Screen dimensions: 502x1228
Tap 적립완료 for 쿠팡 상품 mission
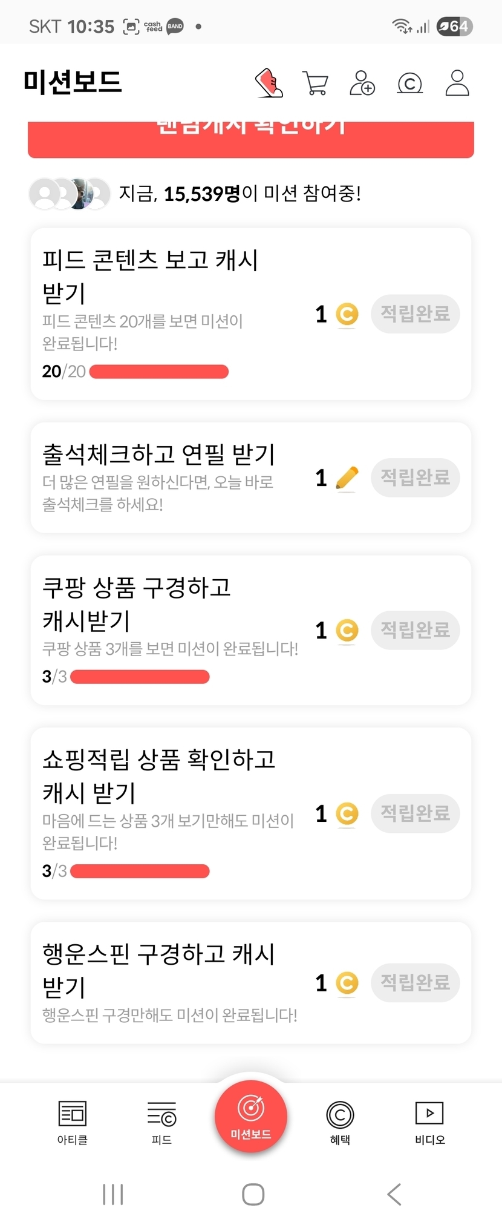tap(415, 630)
